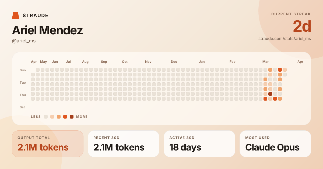This screenshot has width=323, height=169.
Task: Select the Mar month label
Action: click(x=265, y=62)
